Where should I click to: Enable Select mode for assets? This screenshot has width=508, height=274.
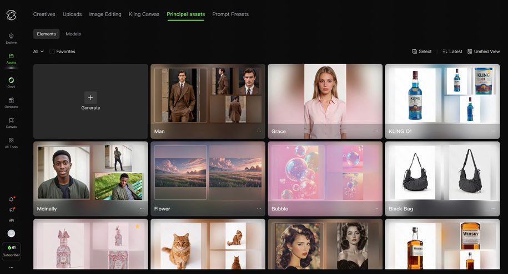coord(421,51)
